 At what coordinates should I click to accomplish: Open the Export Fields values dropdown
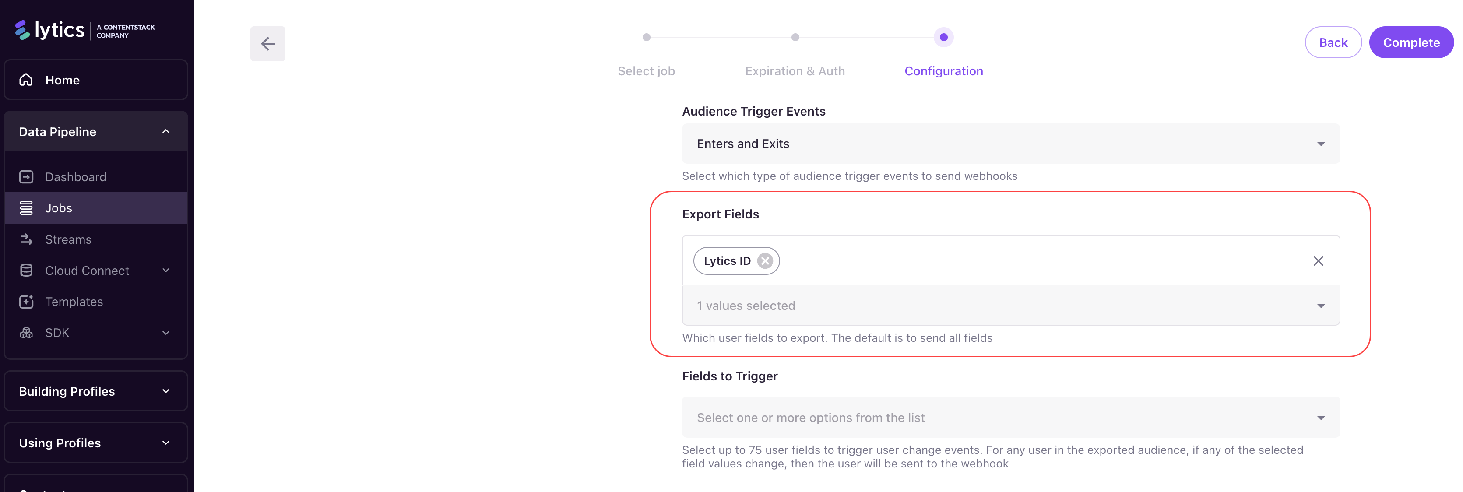pyautogui.click(x=1010, y=306)
